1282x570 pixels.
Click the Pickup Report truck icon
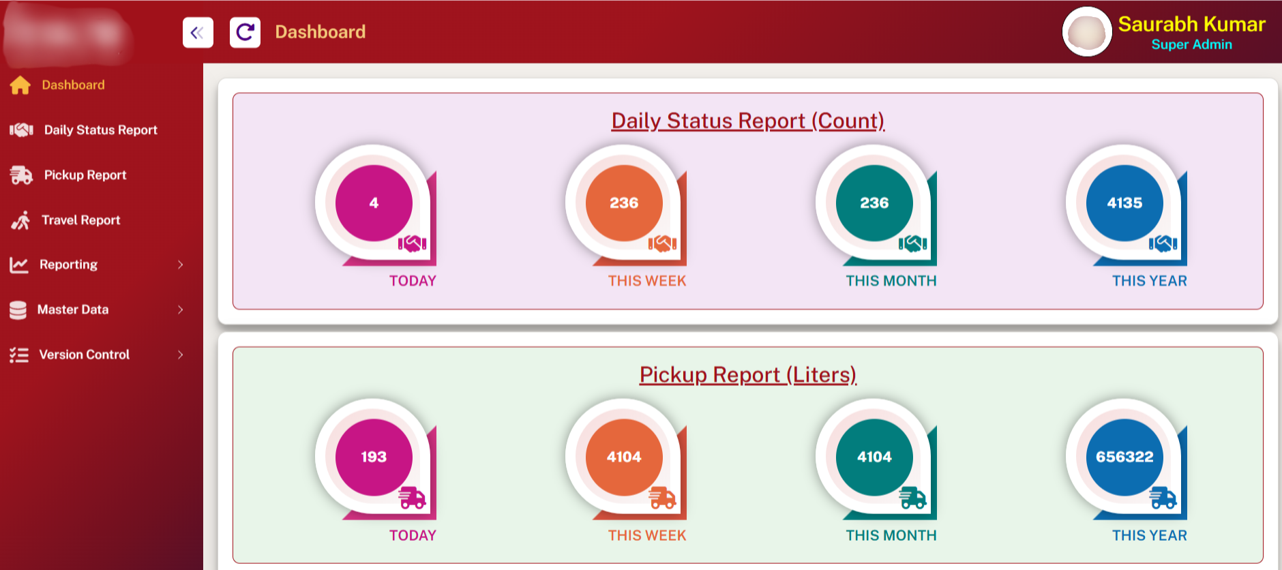[x=20, y=175]
